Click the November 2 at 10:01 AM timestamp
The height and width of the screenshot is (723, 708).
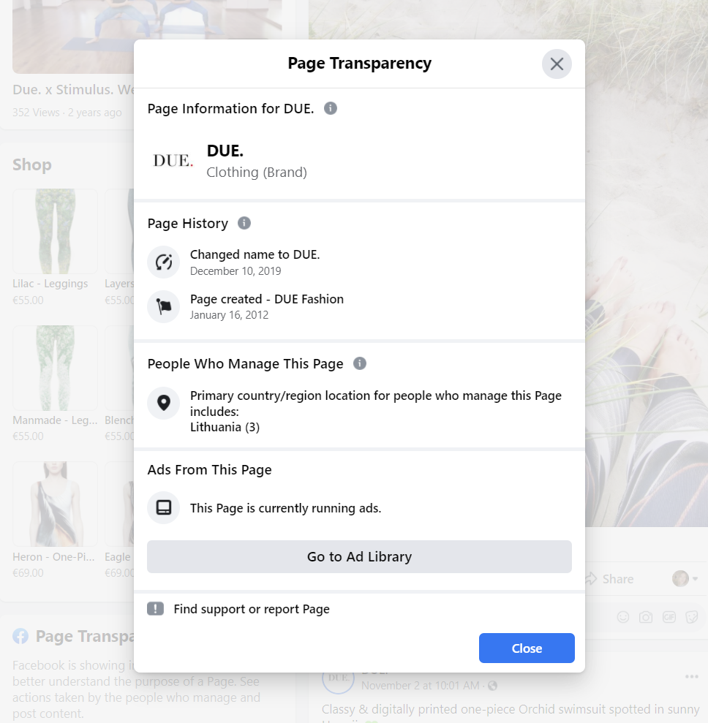(420, 686)
